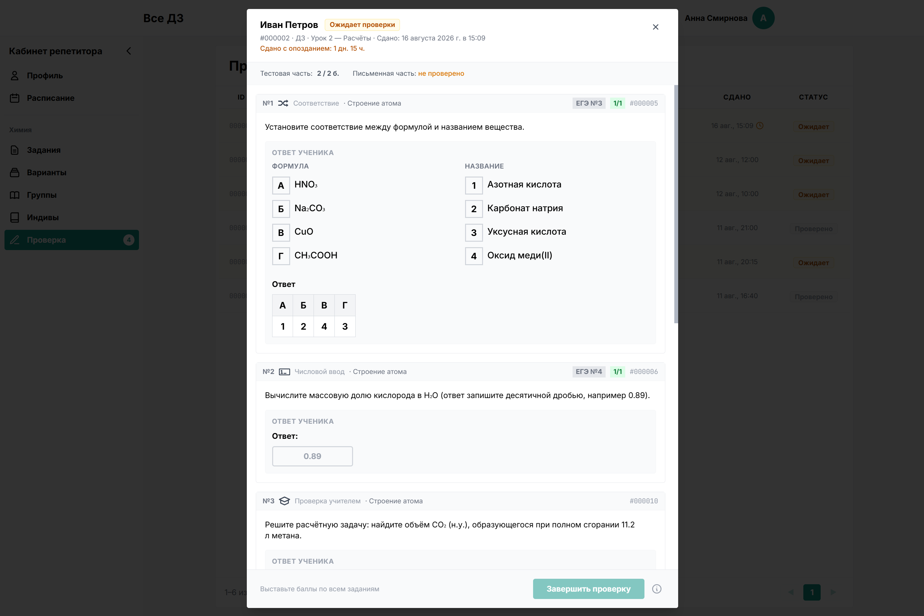Click the Группы book icon
The width and height of the screenshot is (924, 616).
click(x=14, y=195)
